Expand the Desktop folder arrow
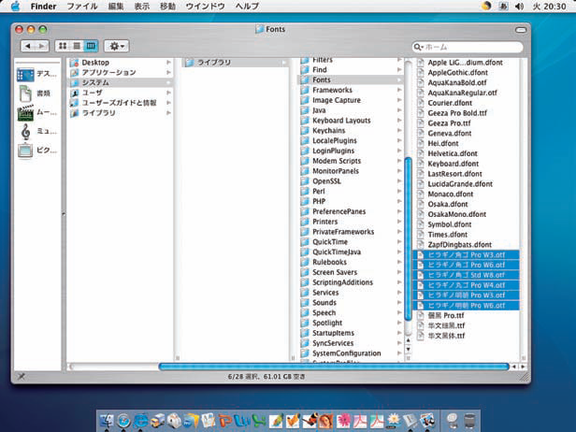The width and height of the screenshot is (576, 432). 168,63
